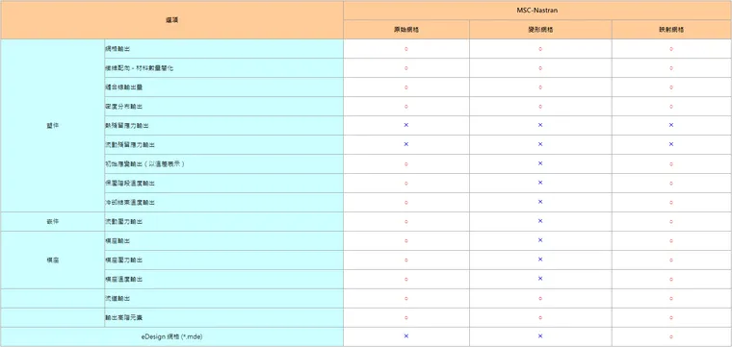
Task: Click the 變形網格 cross mark for 保壓階段溫度輸出
Action: pos(540,183)
